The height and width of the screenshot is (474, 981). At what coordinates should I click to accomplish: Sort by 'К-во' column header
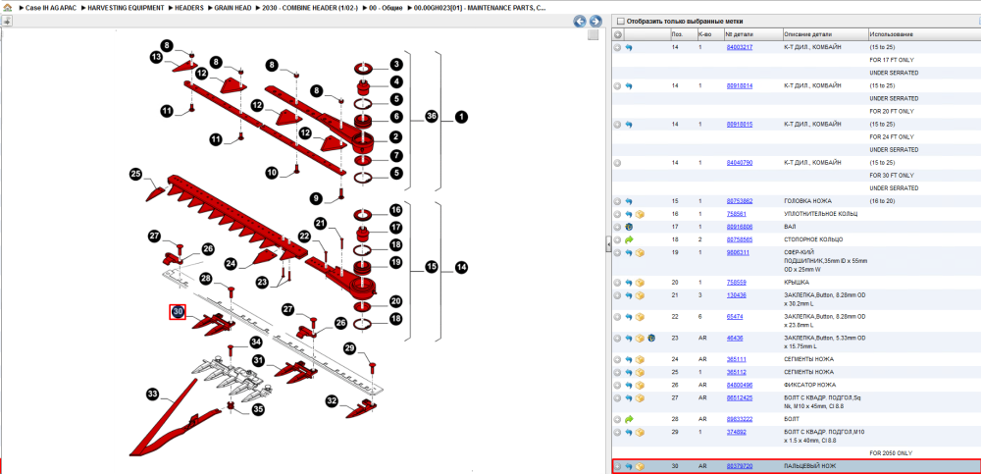pyautogui.click(x=709, y=34)
